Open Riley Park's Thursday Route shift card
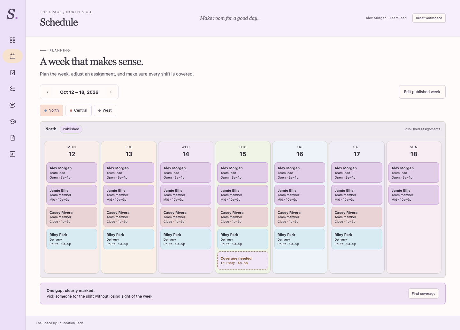The image size is (460, 330). tap(243, 239)
